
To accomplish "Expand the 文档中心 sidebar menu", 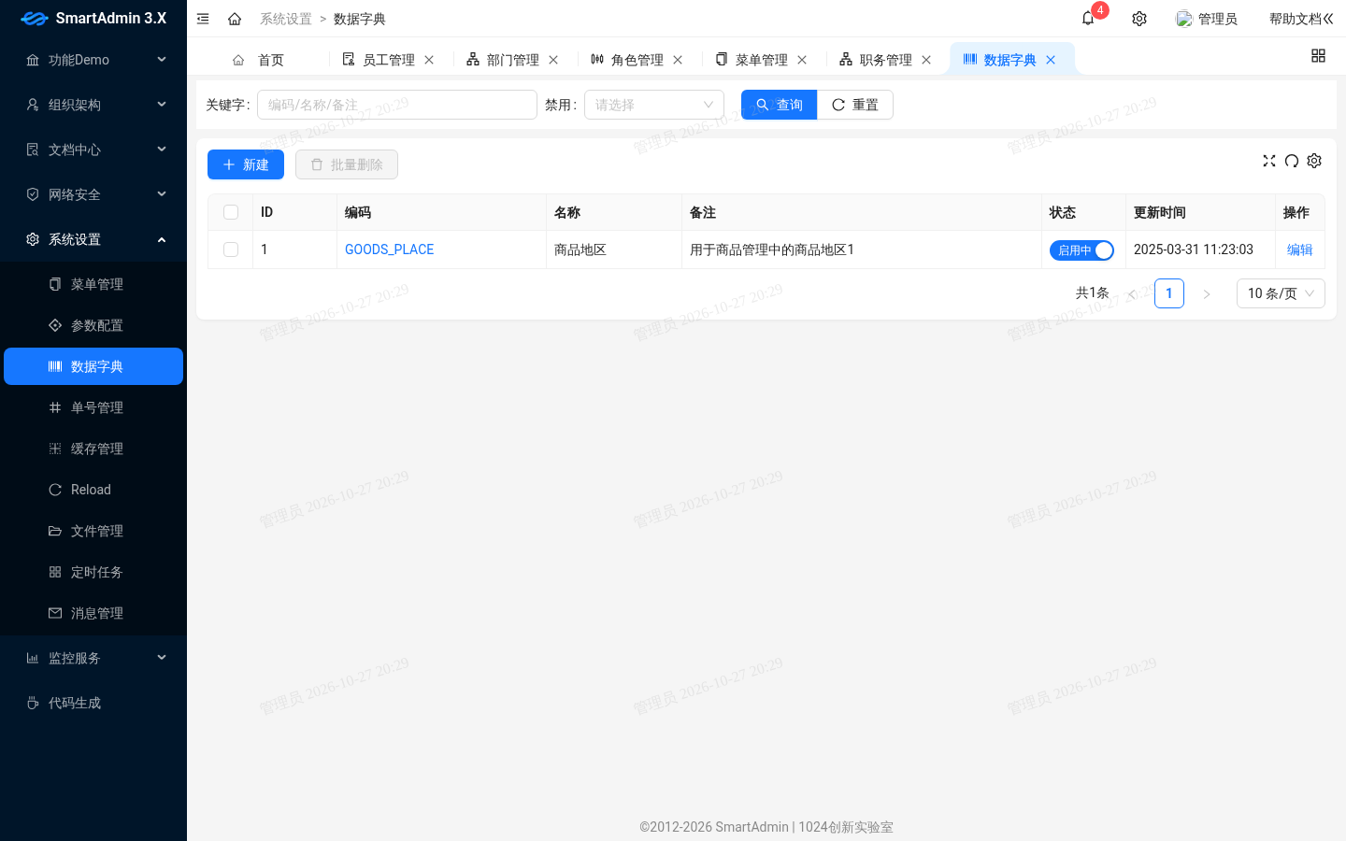I will (x=93, y=150).
